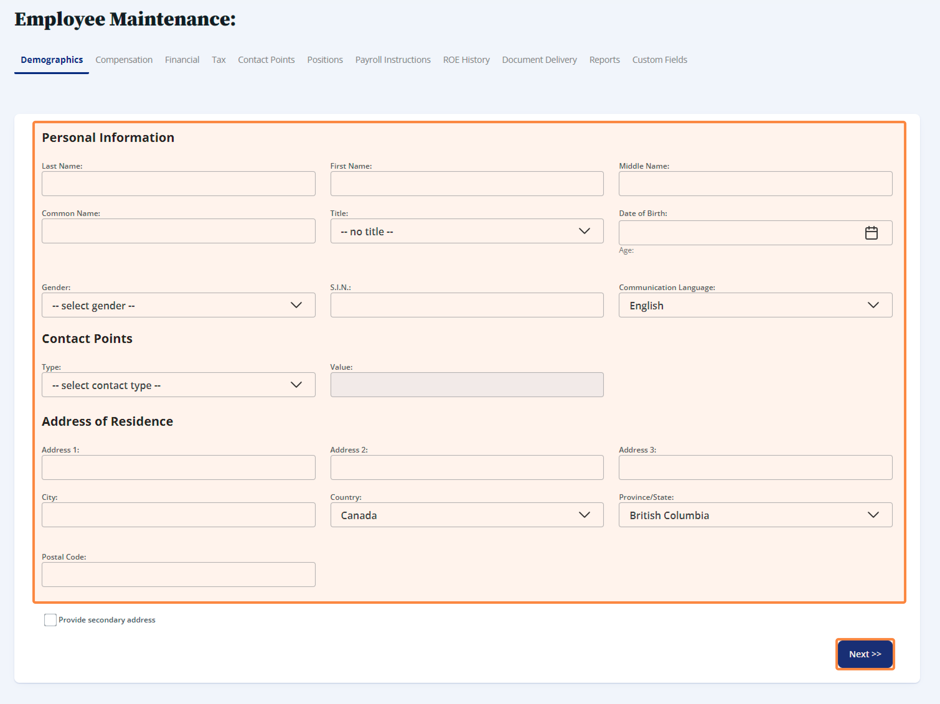The width and height of the screenshot is (940, 704).
Task: Focus the Last Name field
Action: 178,184
